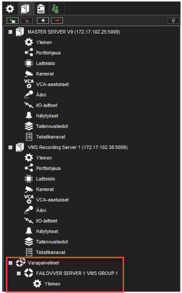Select Kamerat camera icon under MASTER SERVER
Screen dimensions: 182x293
29,74
